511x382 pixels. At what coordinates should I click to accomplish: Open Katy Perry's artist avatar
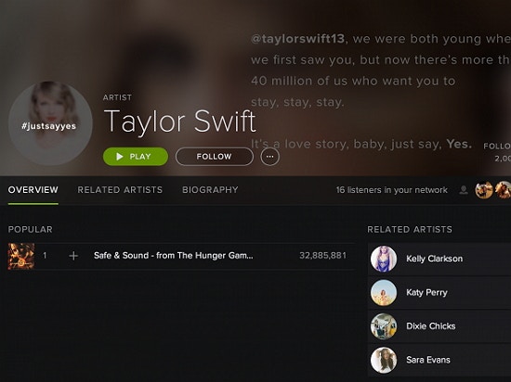tap(384, 293)
